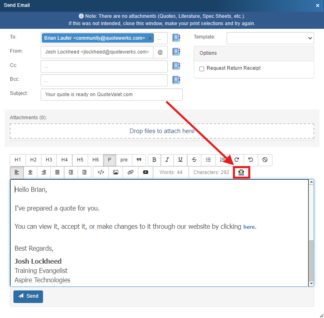Click into the Subject field
This screenshot has height=318, width=324.
point(111,95)
